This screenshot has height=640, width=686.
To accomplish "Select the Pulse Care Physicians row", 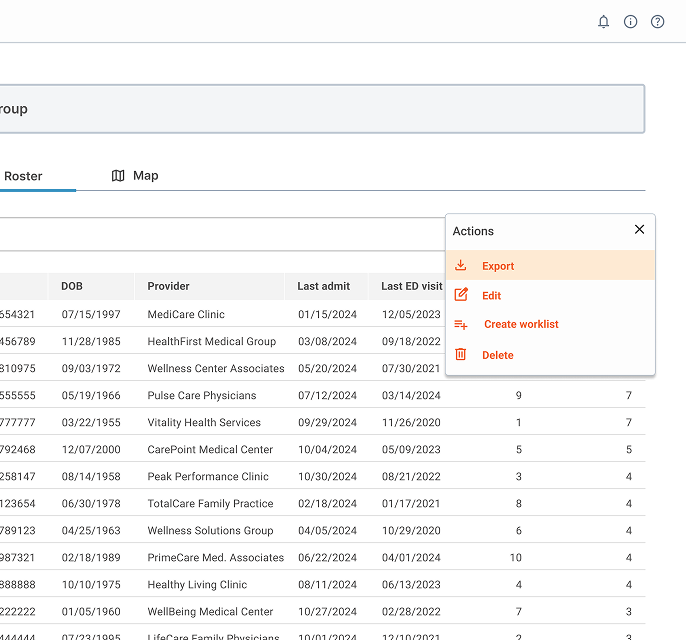I will click(x=202, y=395).
